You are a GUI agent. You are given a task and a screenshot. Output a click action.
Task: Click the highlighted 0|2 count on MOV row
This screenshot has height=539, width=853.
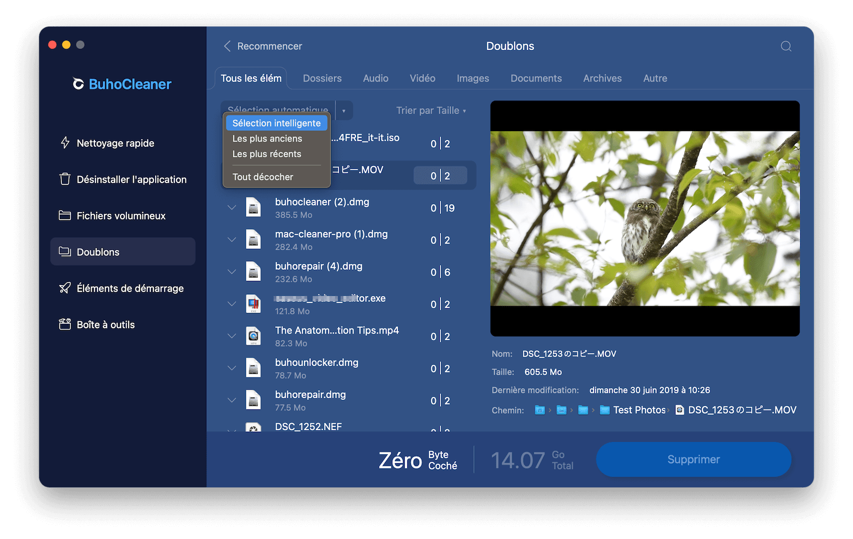[x=440, y=176]
